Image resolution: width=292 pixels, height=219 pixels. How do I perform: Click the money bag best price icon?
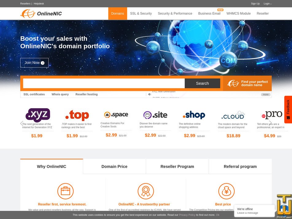point(226,191)
